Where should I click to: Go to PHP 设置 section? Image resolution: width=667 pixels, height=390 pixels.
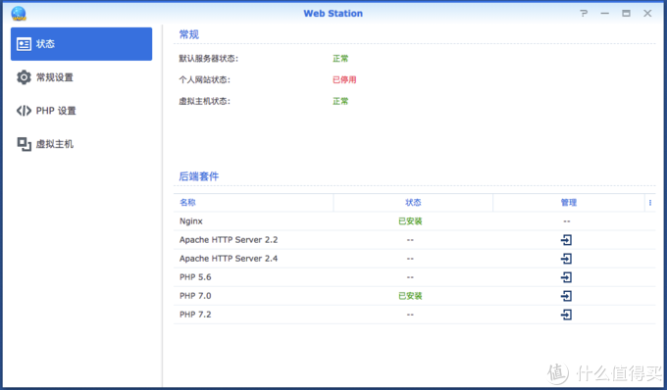pos(81,111)
